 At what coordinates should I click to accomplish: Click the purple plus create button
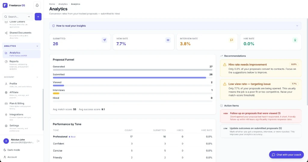[x=38, y=17]
